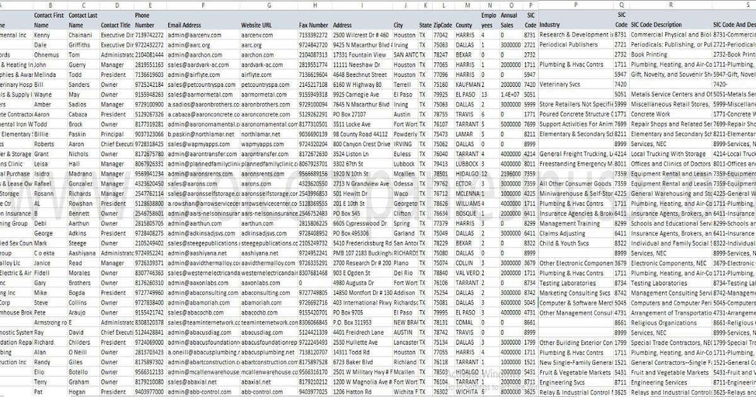This screenshot has width=756, height=397.
Task: Select the cell containing Engineering Services
Action: (x=661, y=382)
